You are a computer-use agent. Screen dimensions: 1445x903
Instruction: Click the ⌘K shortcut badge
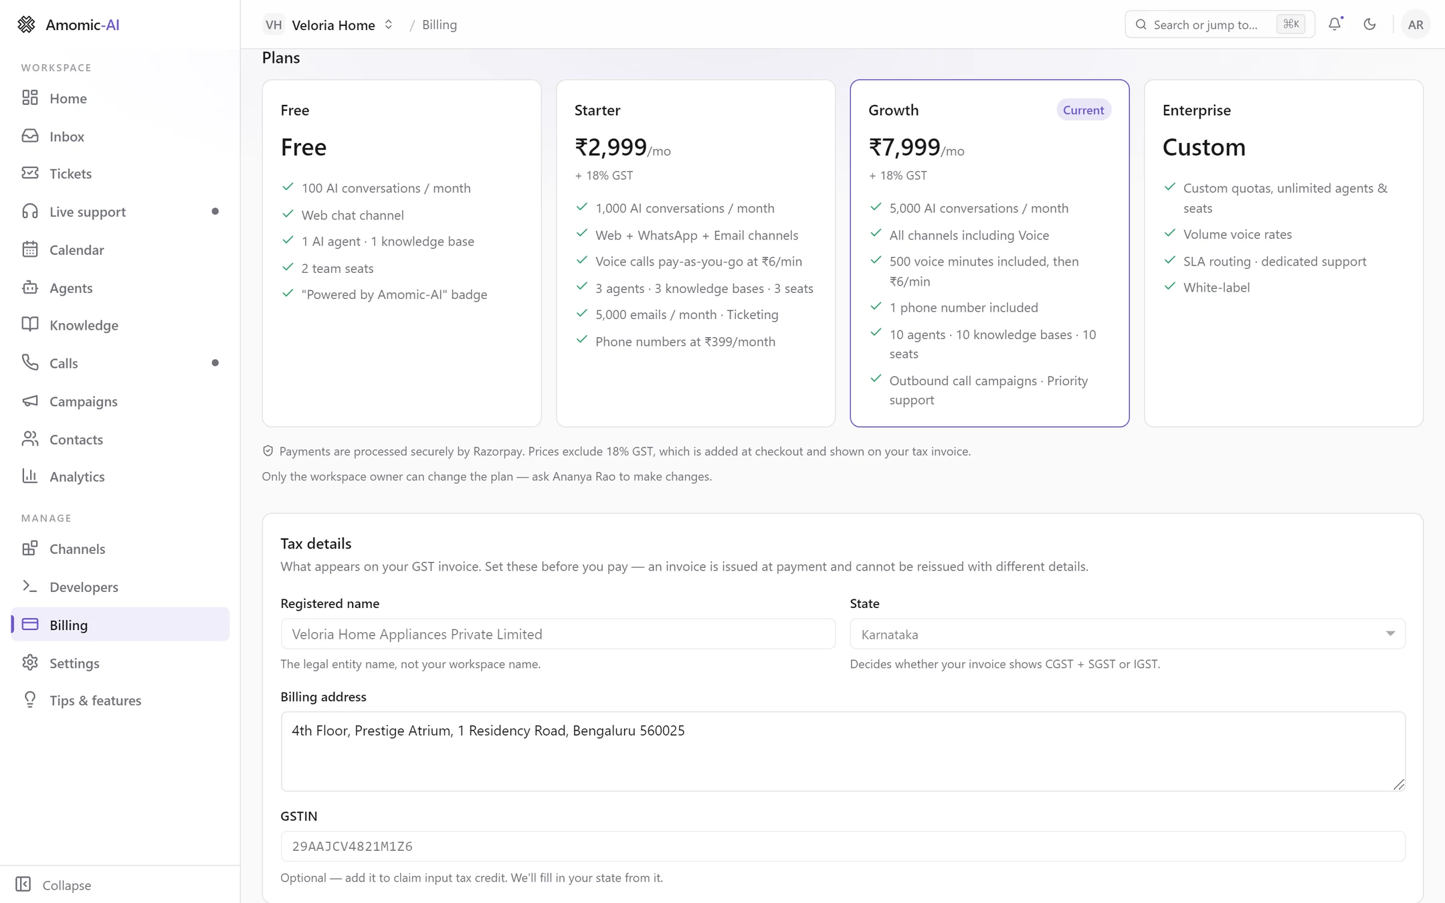[x=1290, y=25]
